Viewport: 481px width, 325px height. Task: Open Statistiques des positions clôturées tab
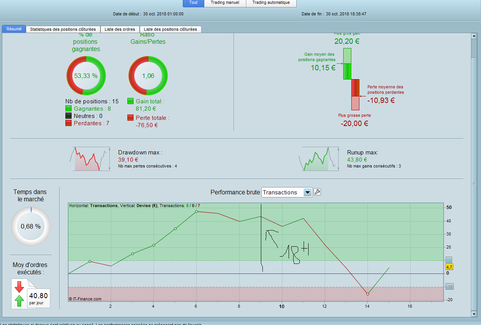63,29
